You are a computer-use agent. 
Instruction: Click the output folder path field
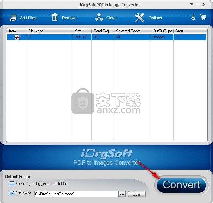76,194
